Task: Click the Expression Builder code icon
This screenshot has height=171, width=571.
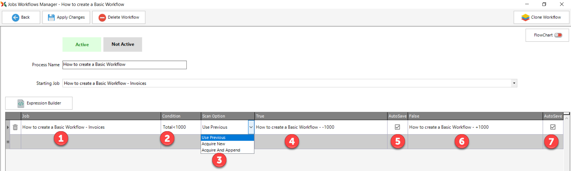Action: [21, 103]
